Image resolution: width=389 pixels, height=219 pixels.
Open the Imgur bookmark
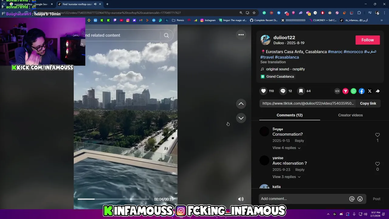pyautogui.click(x=233, y=20)
